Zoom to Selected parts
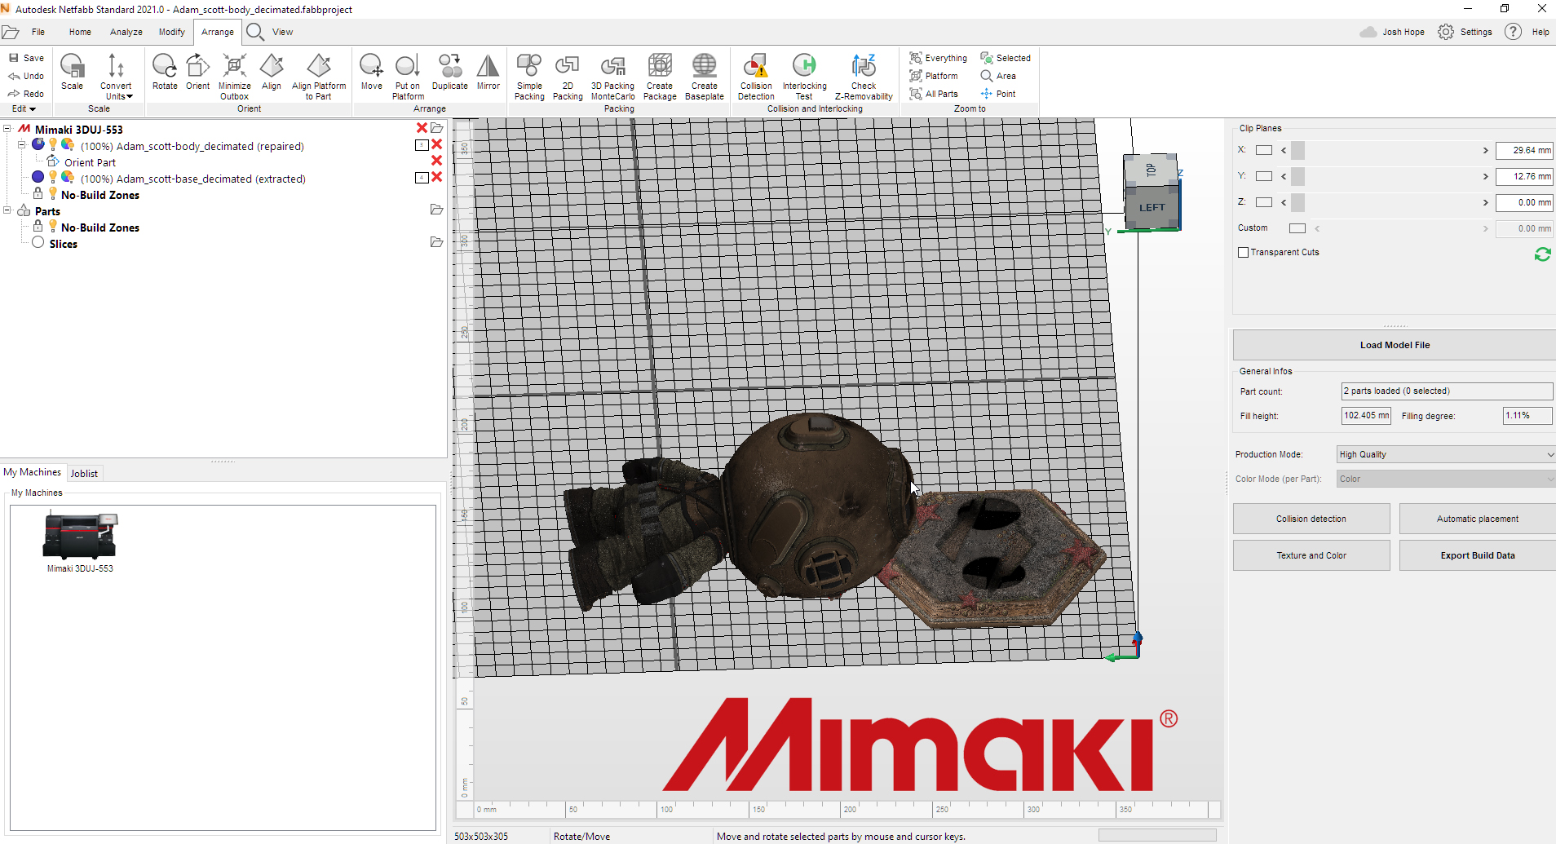 pos(1006,58)
